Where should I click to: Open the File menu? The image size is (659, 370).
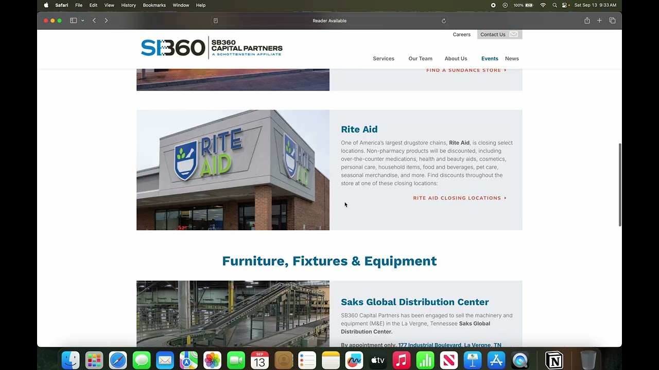tap(79, 5)
